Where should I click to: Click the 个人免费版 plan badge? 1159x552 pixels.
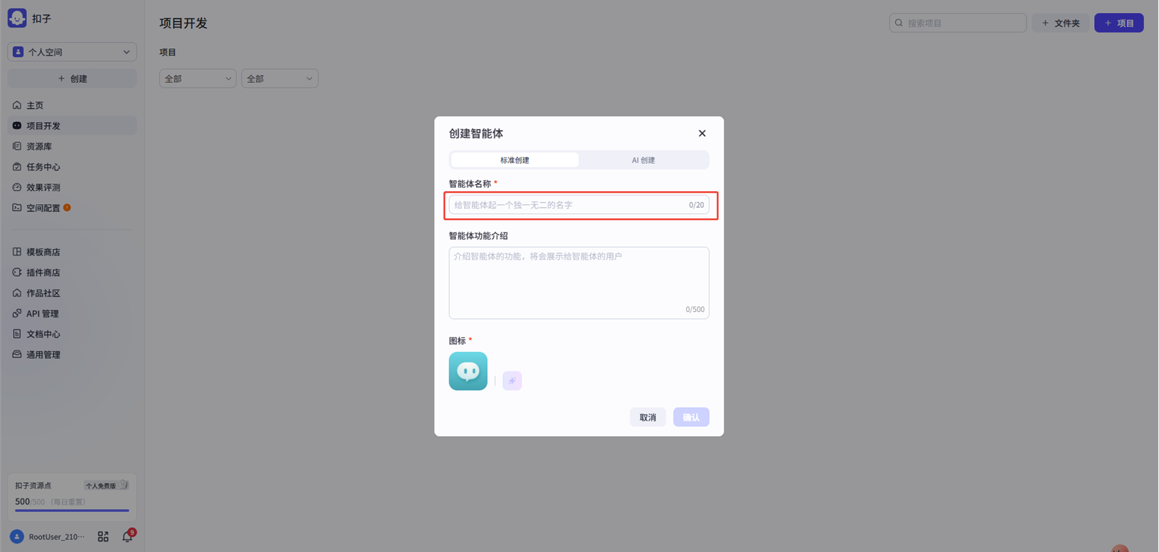pyautogui.click(x=106, y=486)
